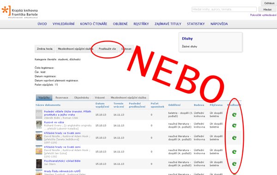Open KONTO ČTENÁŘE in the navigation
The image size is (277, 175).
[94, 24]
